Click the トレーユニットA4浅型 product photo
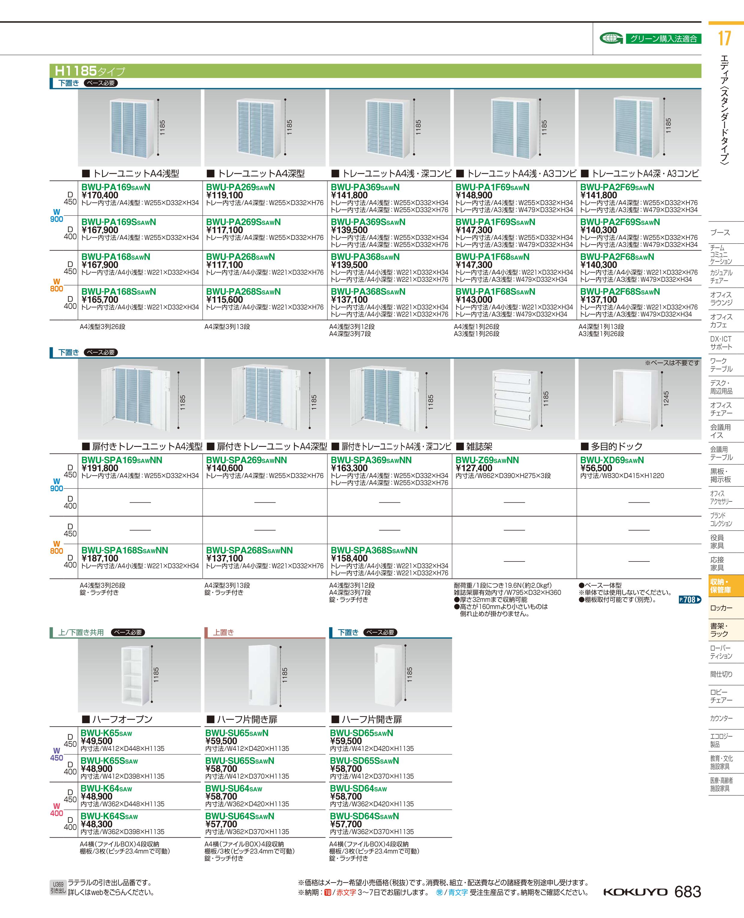This screenshot has height=918, width=744. tap(139, 128)
